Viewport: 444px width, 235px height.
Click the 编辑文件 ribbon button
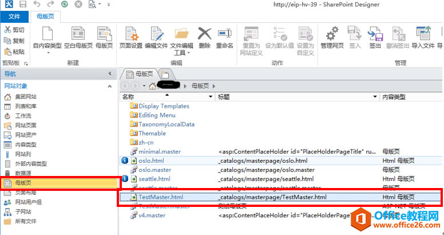click(x=156, y=38)
